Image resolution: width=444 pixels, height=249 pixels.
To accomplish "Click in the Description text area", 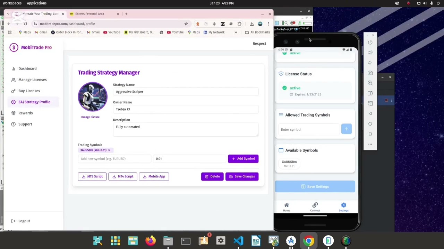I will click(x=186, y=130).
